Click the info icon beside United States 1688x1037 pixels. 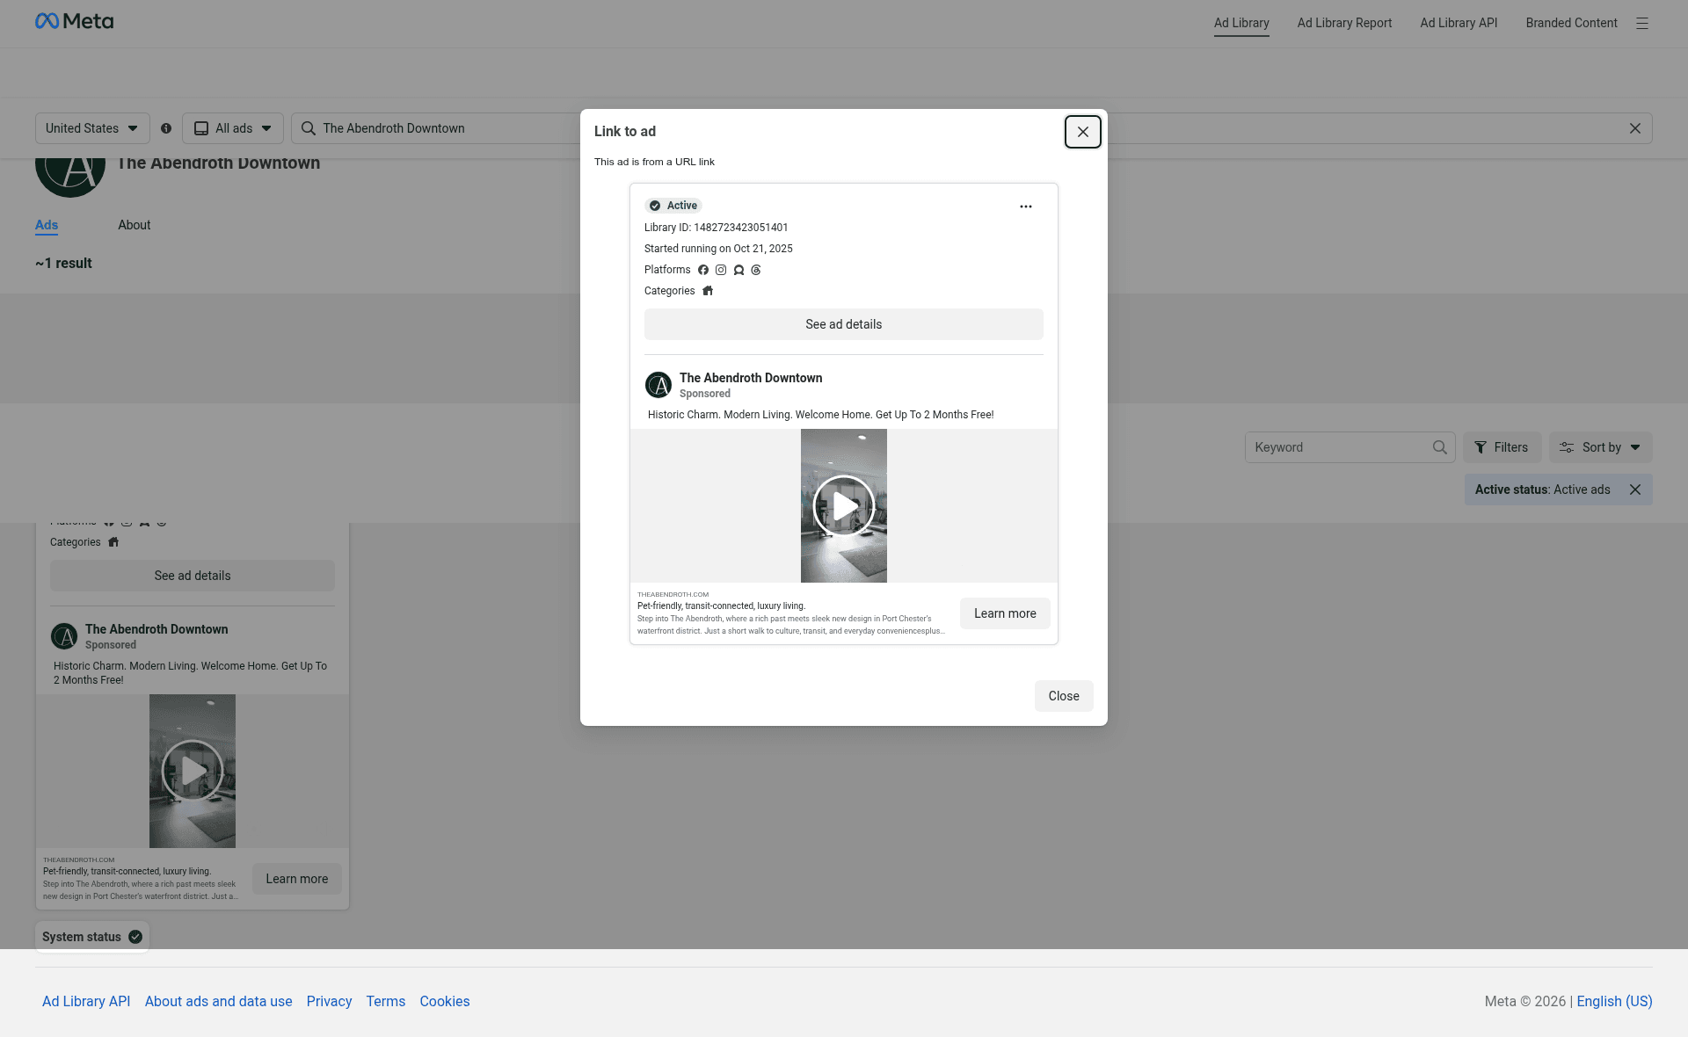tap(166, 128)
